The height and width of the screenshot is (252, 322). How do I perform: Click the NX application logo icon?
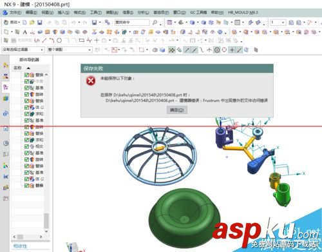[x=5, y=12]
